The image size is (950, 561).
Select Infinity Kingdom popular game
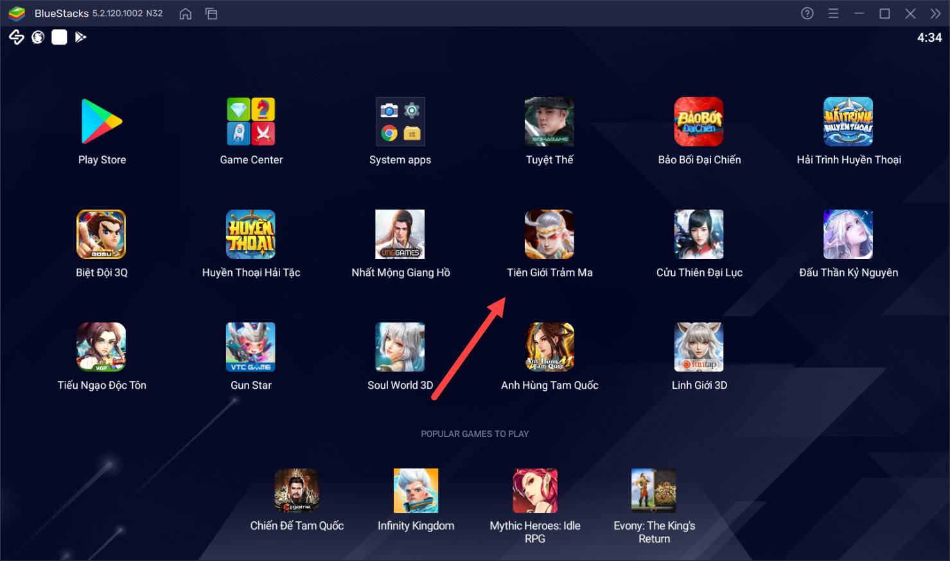tap(416, 490)
